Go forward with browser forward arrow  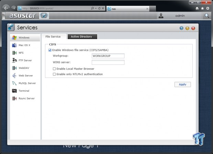[13, 8]
